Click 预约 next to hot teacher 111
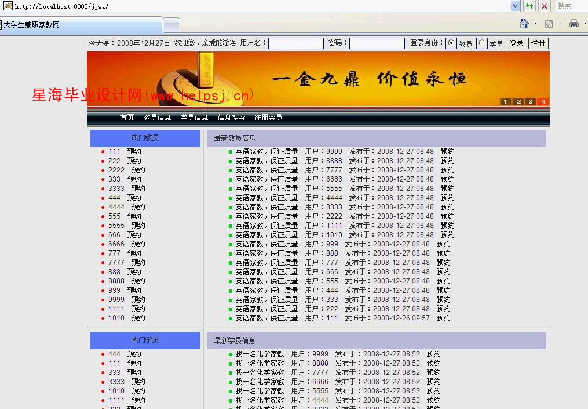The image size is (588, 409). click(134, 152)
